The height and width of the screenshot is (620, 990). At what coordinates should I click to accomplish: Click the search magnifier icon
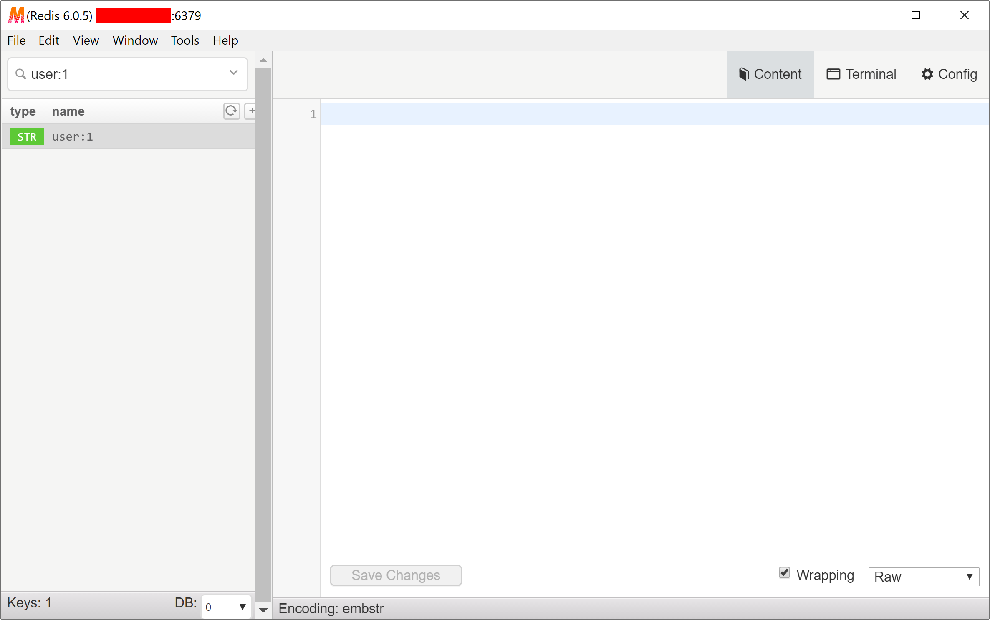coord(20,74)
